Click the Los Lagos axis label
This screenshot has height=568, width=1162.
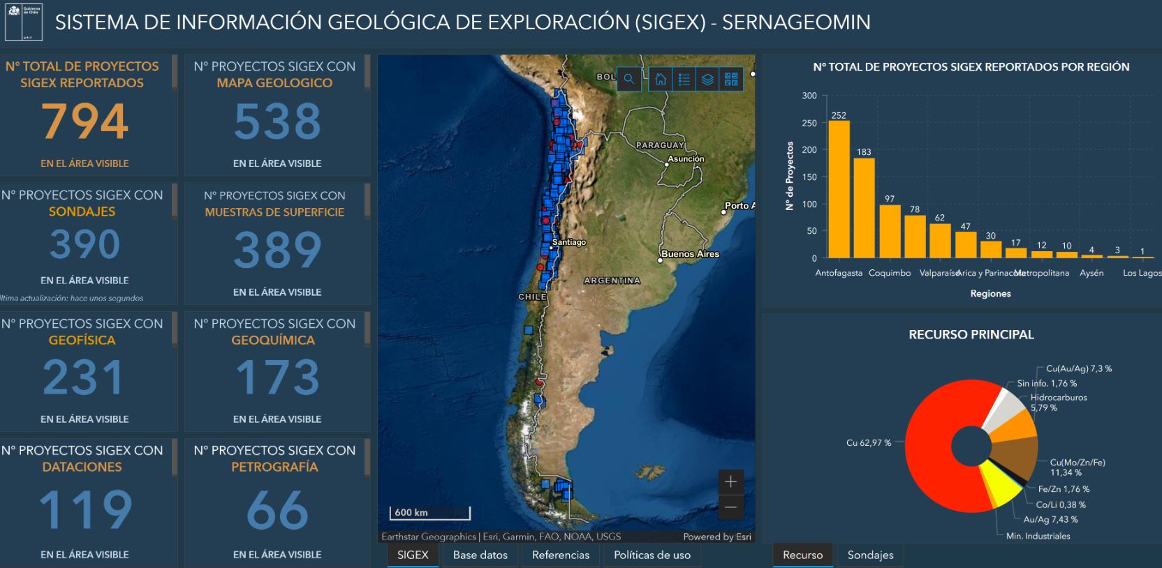[x=1142, y=273]
